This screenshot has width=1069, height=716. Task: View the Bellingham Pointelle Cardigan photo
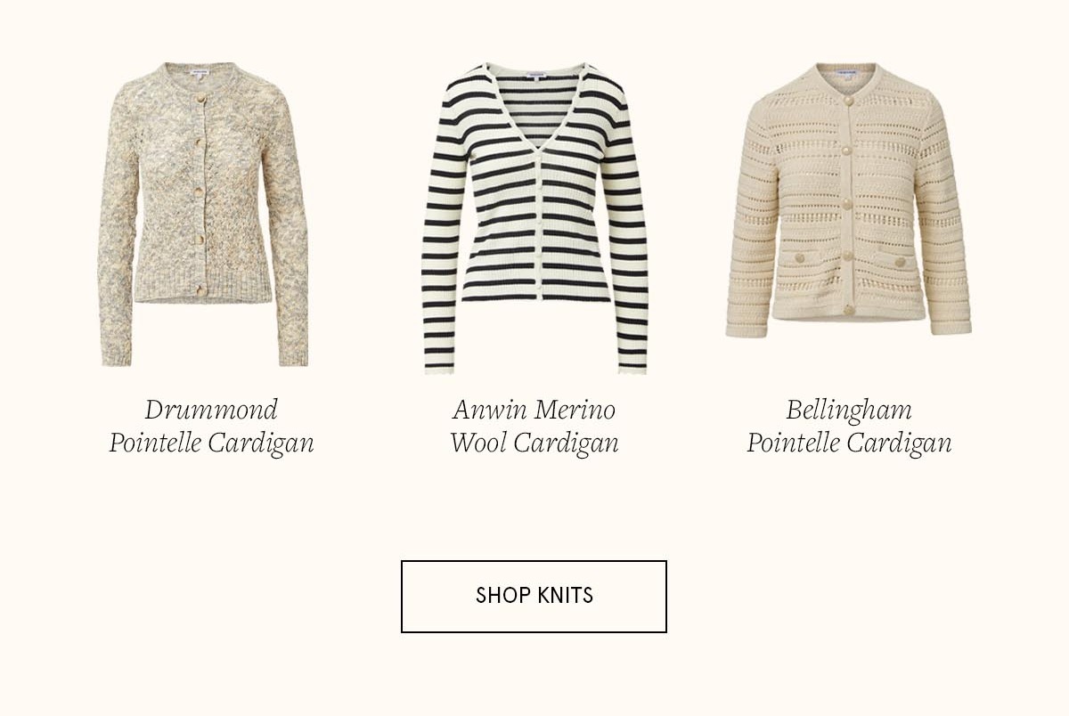[848, 199]
